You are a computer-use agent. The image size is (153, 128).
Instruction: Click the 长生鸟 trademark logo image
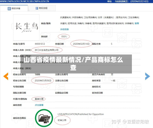point(26,28)
